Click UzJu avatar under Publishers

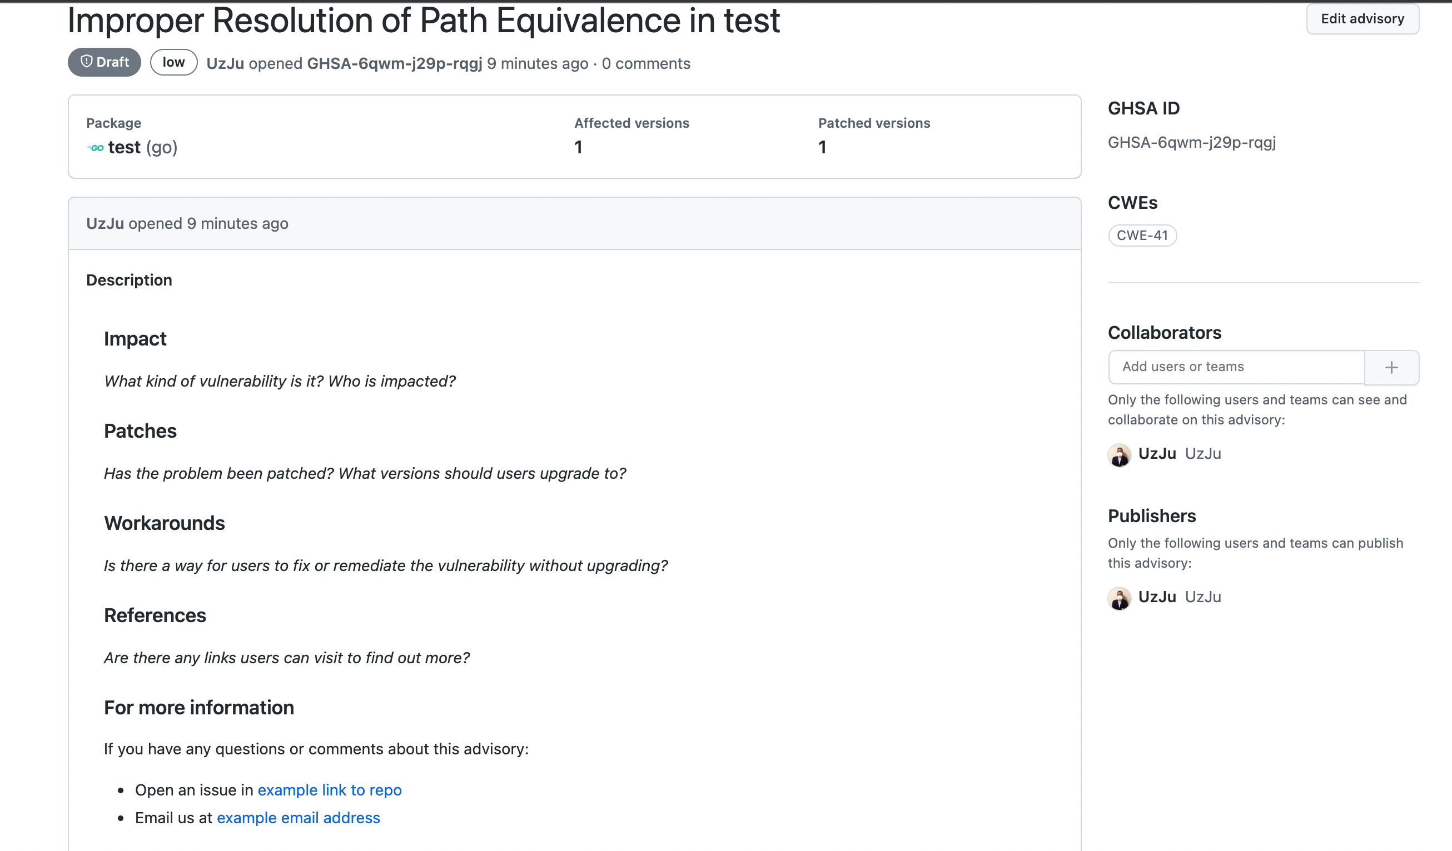[x=1119, y=598]
